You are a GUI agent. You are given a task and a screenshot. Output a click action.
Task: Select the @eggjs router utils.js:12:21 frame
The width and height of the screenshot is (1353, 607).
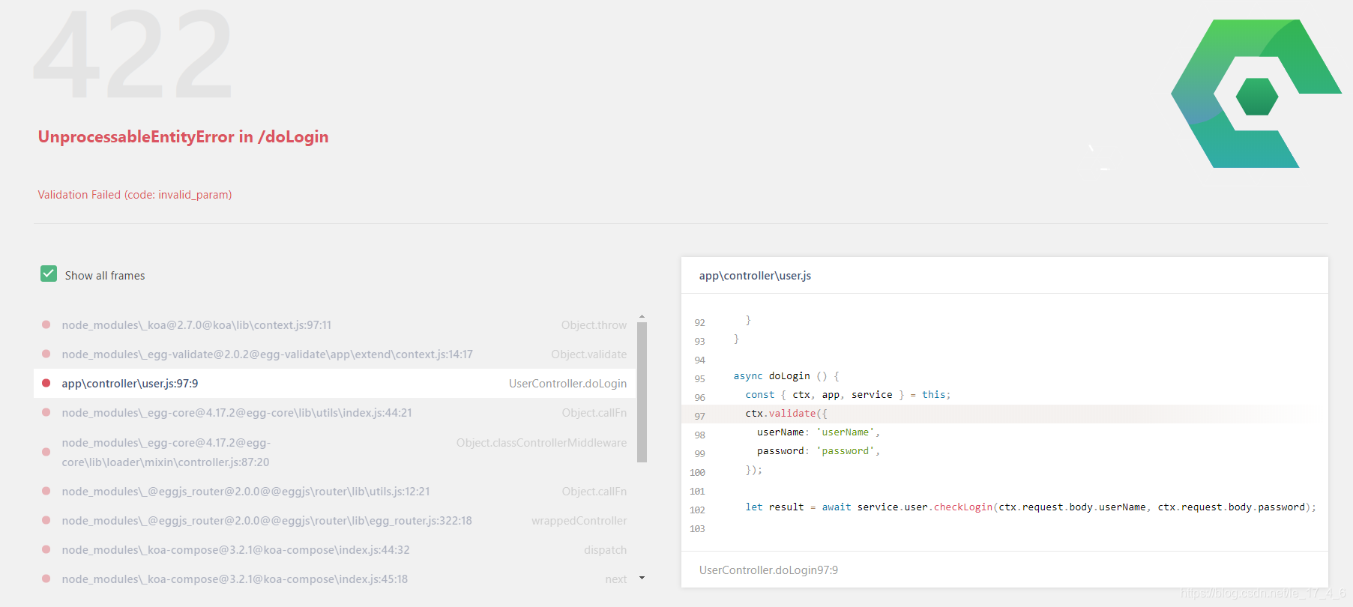click(x=334, y=492)
